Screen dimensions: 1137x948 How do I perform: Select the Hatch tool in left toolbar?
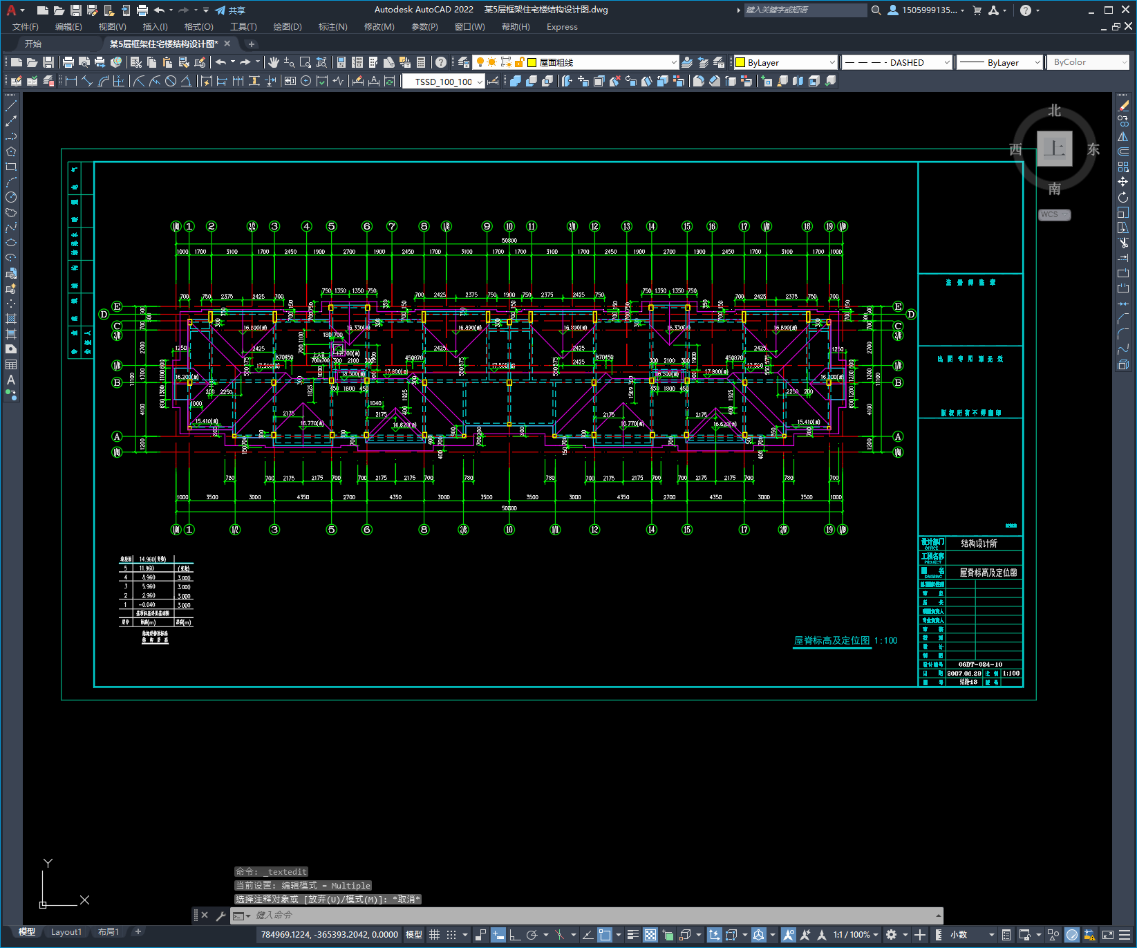[11, 319]
